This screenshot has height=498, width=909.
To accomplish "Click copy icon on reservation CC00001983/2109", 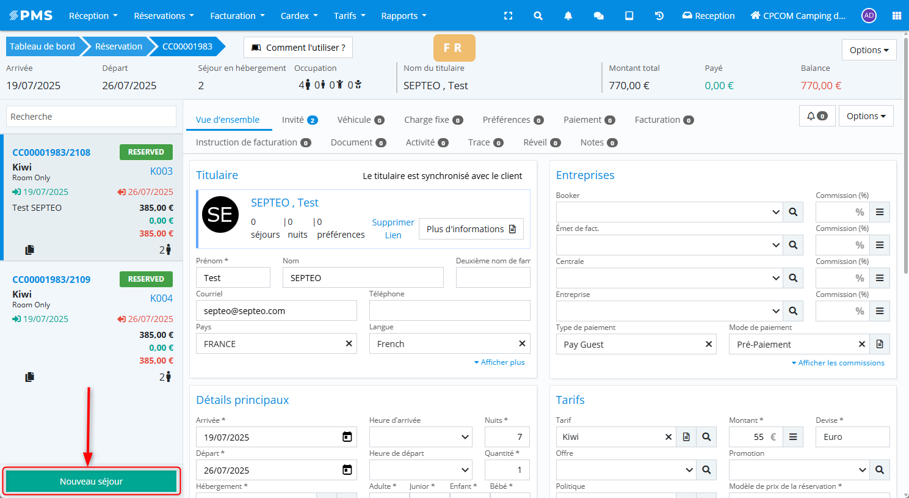I will pos(29,377).
